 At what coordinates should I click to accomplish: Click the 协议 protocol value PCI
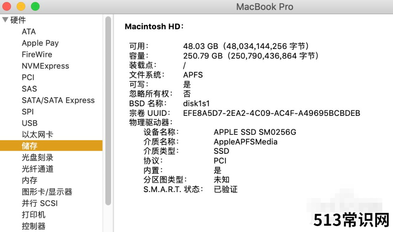(220, 160)
